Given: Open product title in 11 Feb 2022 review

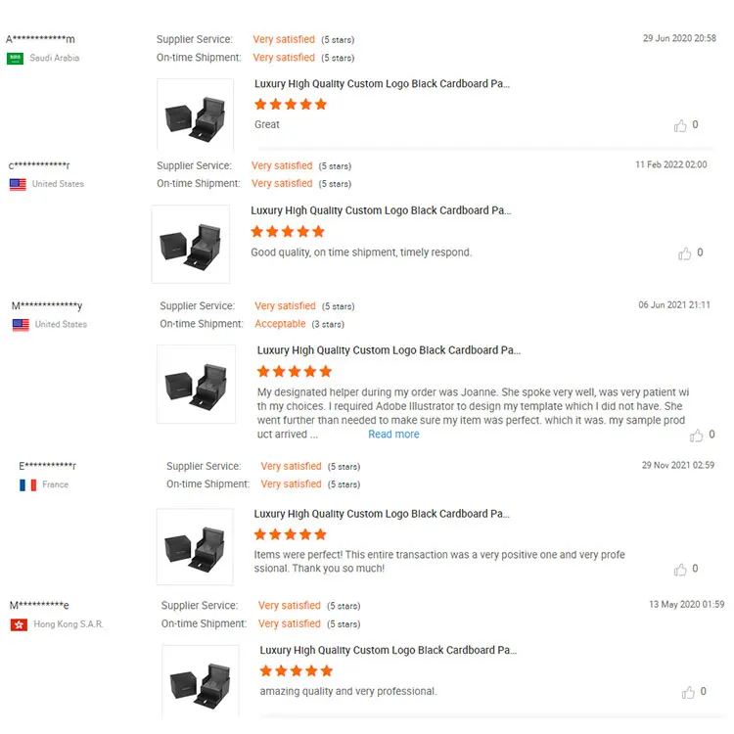Looking at the screenshot, I should pyautogui.click(x=381, y=210).
